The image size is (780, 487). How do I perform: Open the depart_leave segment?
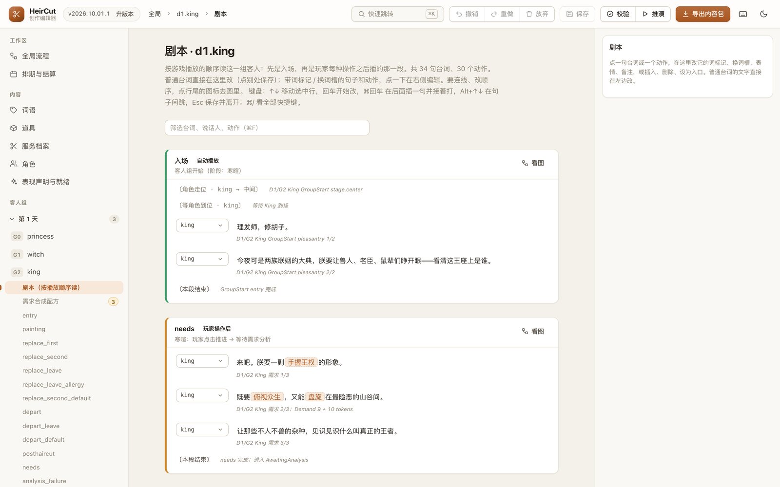tap(64, 426)
